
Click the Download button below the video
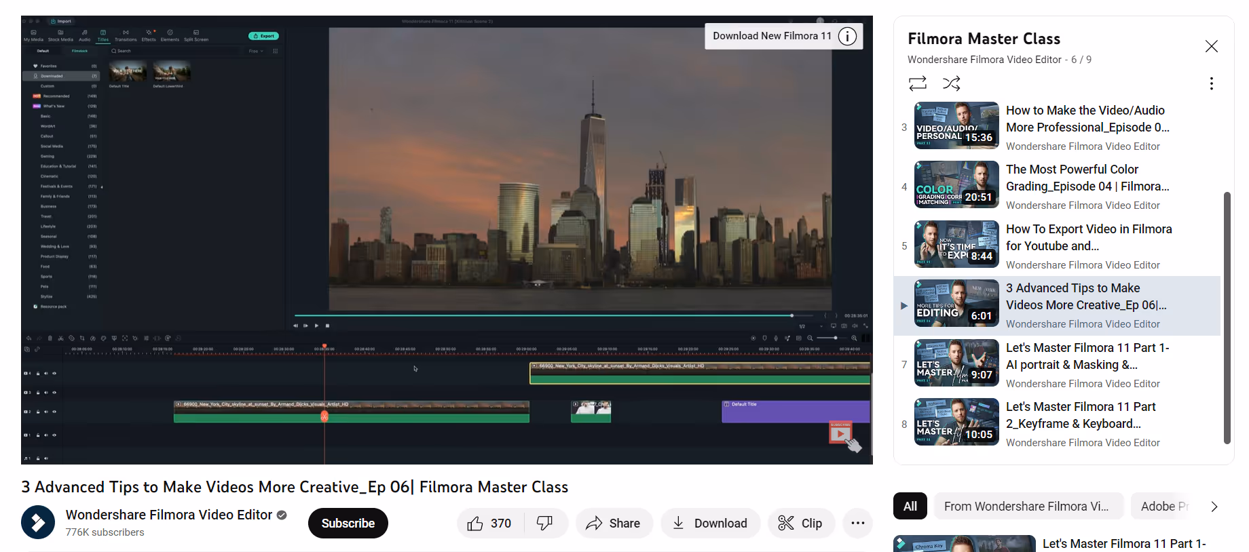tap(710, 523)
